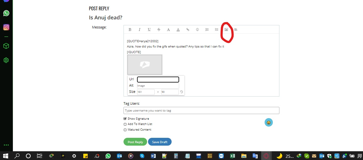Reset image size with the reset icon
This screenshot has height=160, width=363.
182,92
